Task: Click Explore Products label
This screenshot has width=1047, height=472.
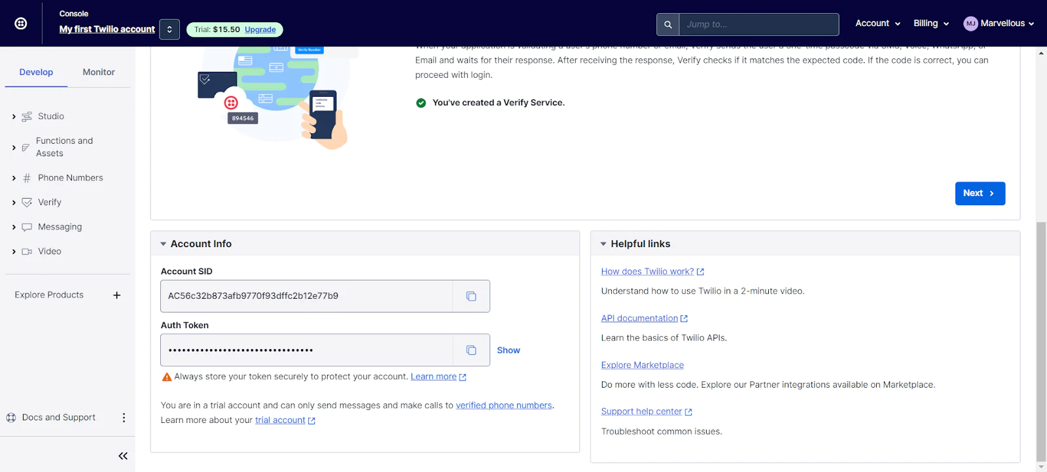Action: click(49, 295)
